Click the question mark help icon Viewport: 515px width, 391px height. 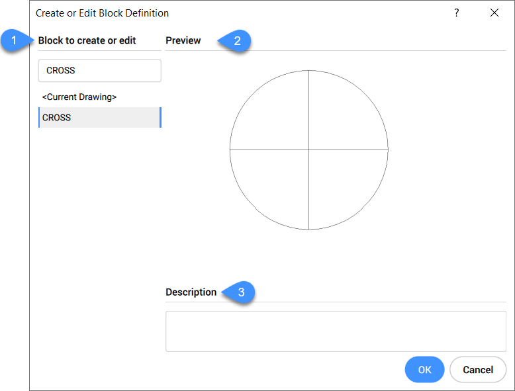pyautogui.click(x=456, y=13)
